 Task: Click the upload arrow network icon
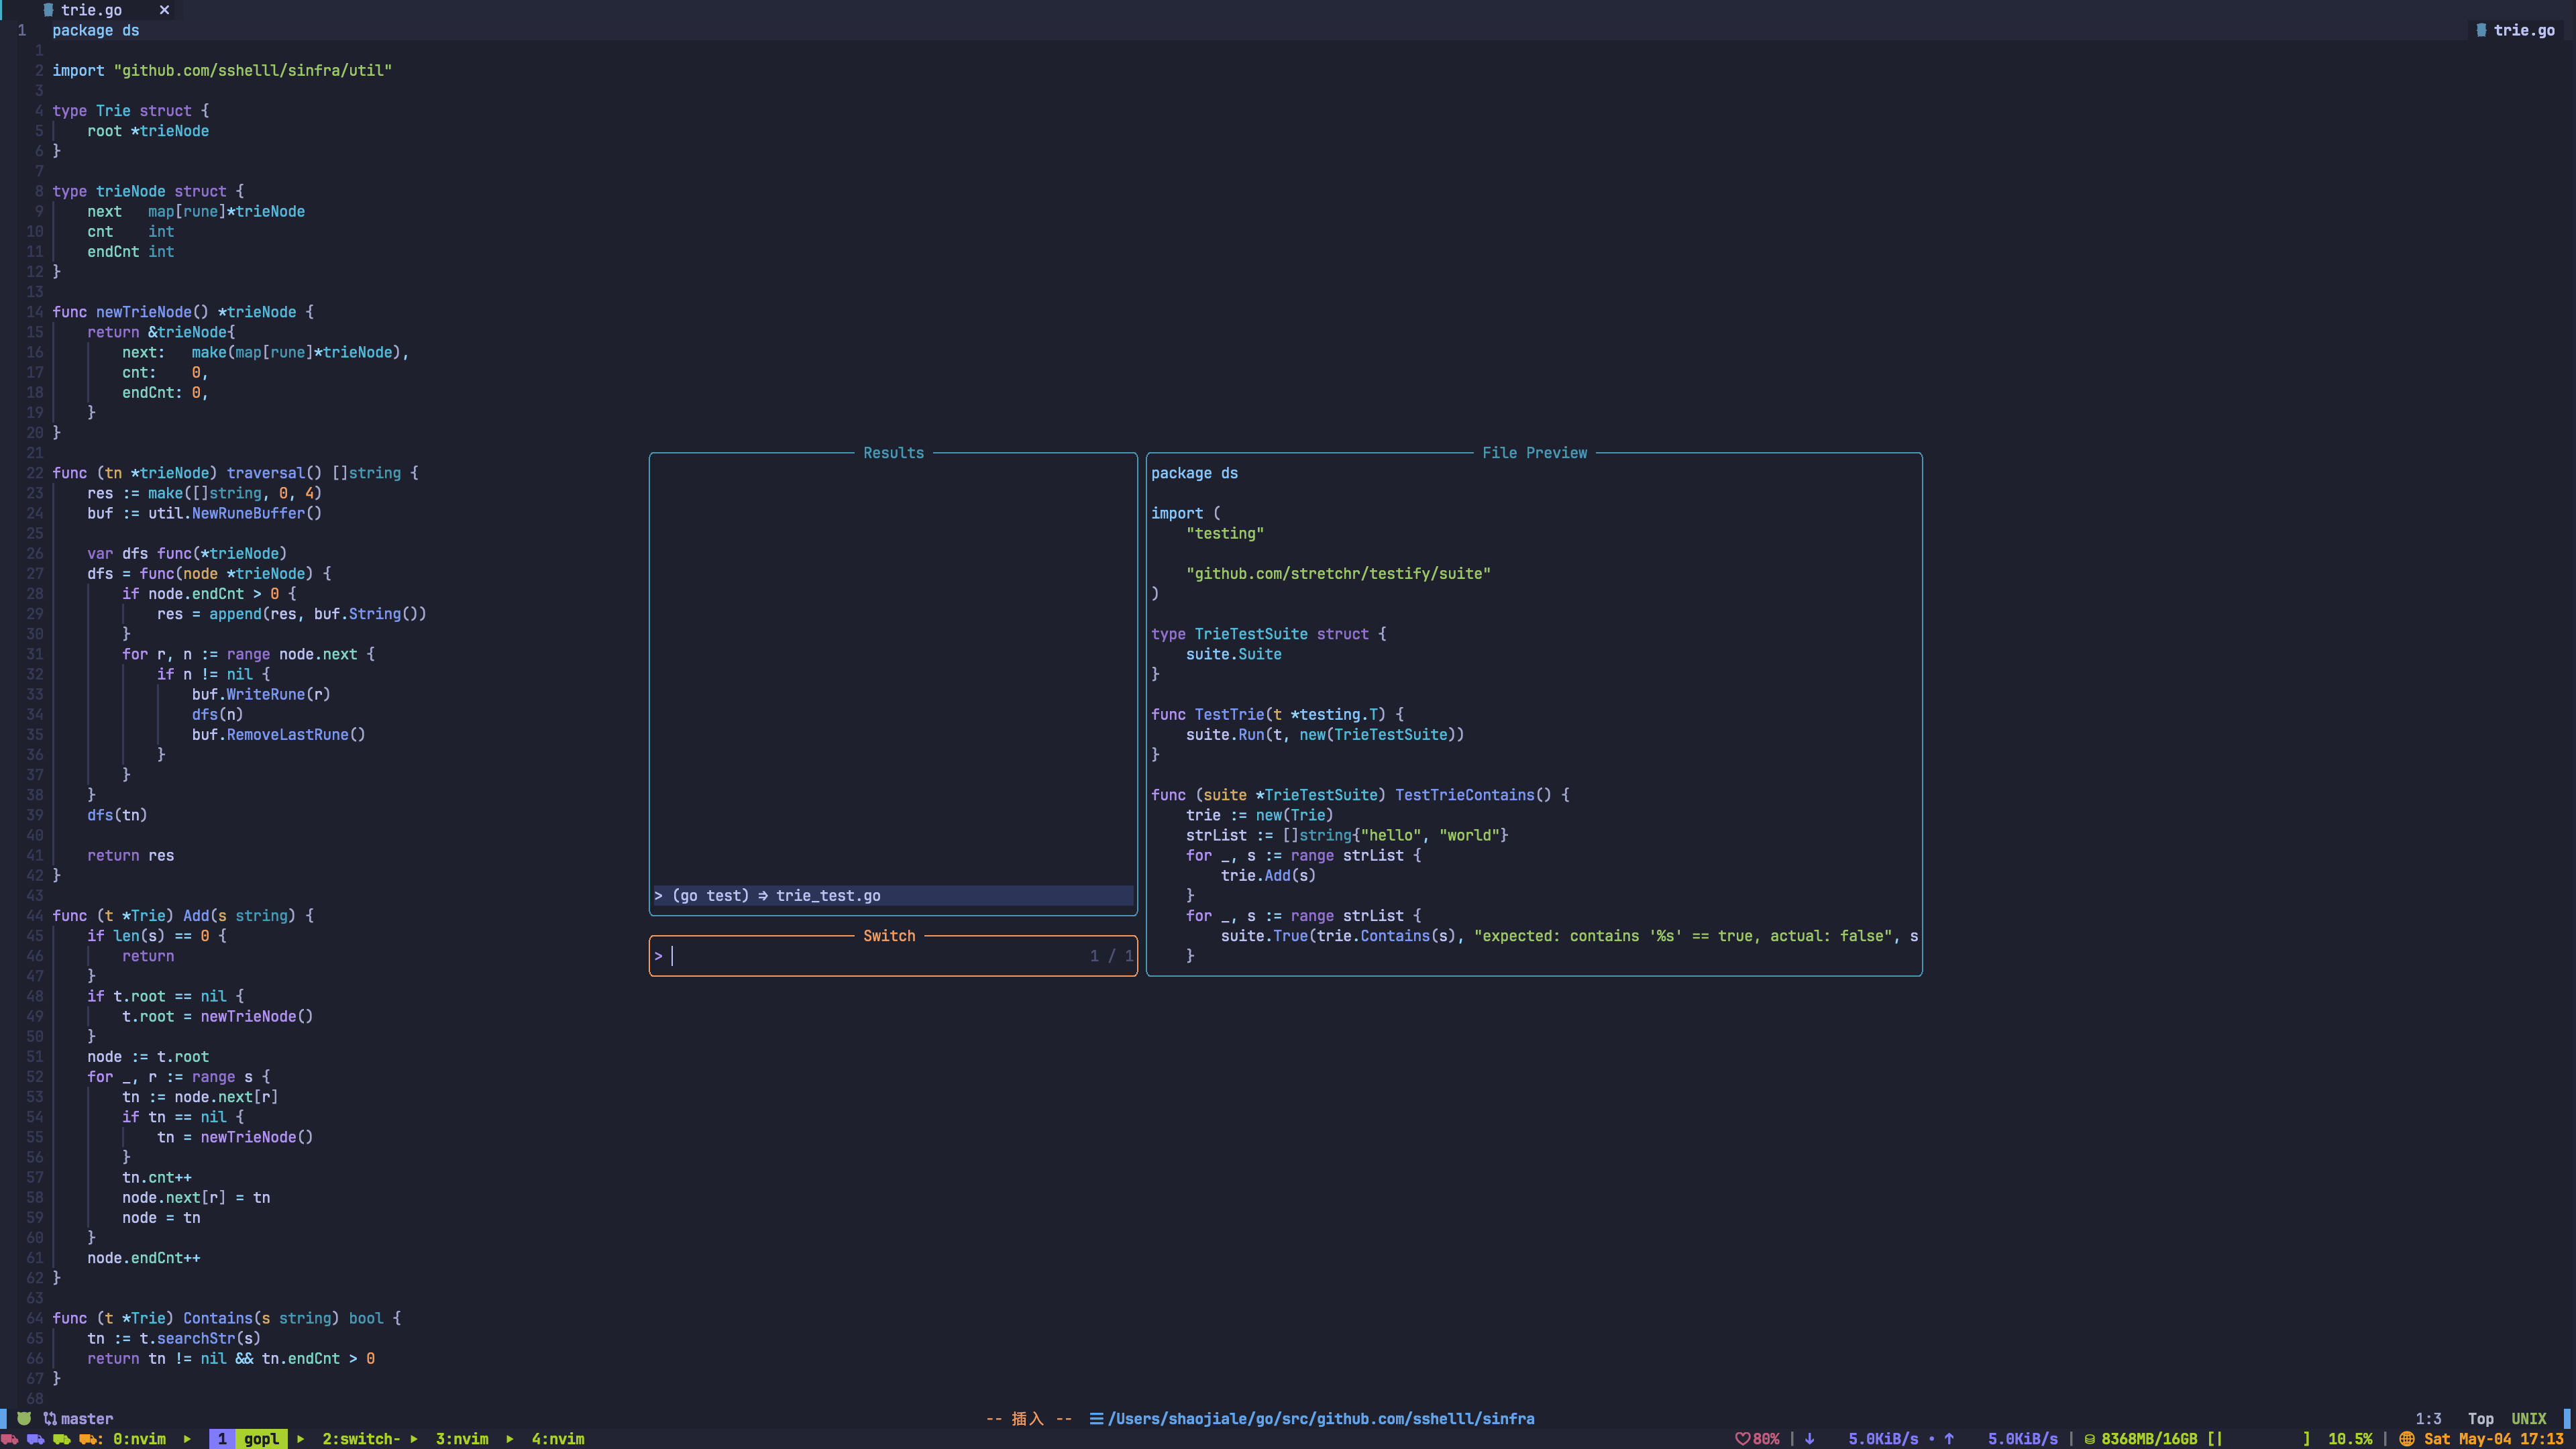click(x=1948, y=1439)
